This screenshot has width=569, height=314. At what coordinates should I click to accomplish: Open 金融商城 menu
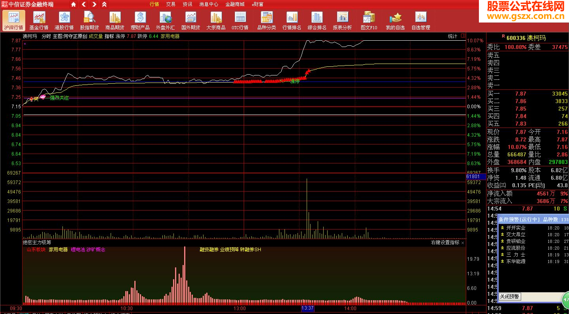coord(235,4)
